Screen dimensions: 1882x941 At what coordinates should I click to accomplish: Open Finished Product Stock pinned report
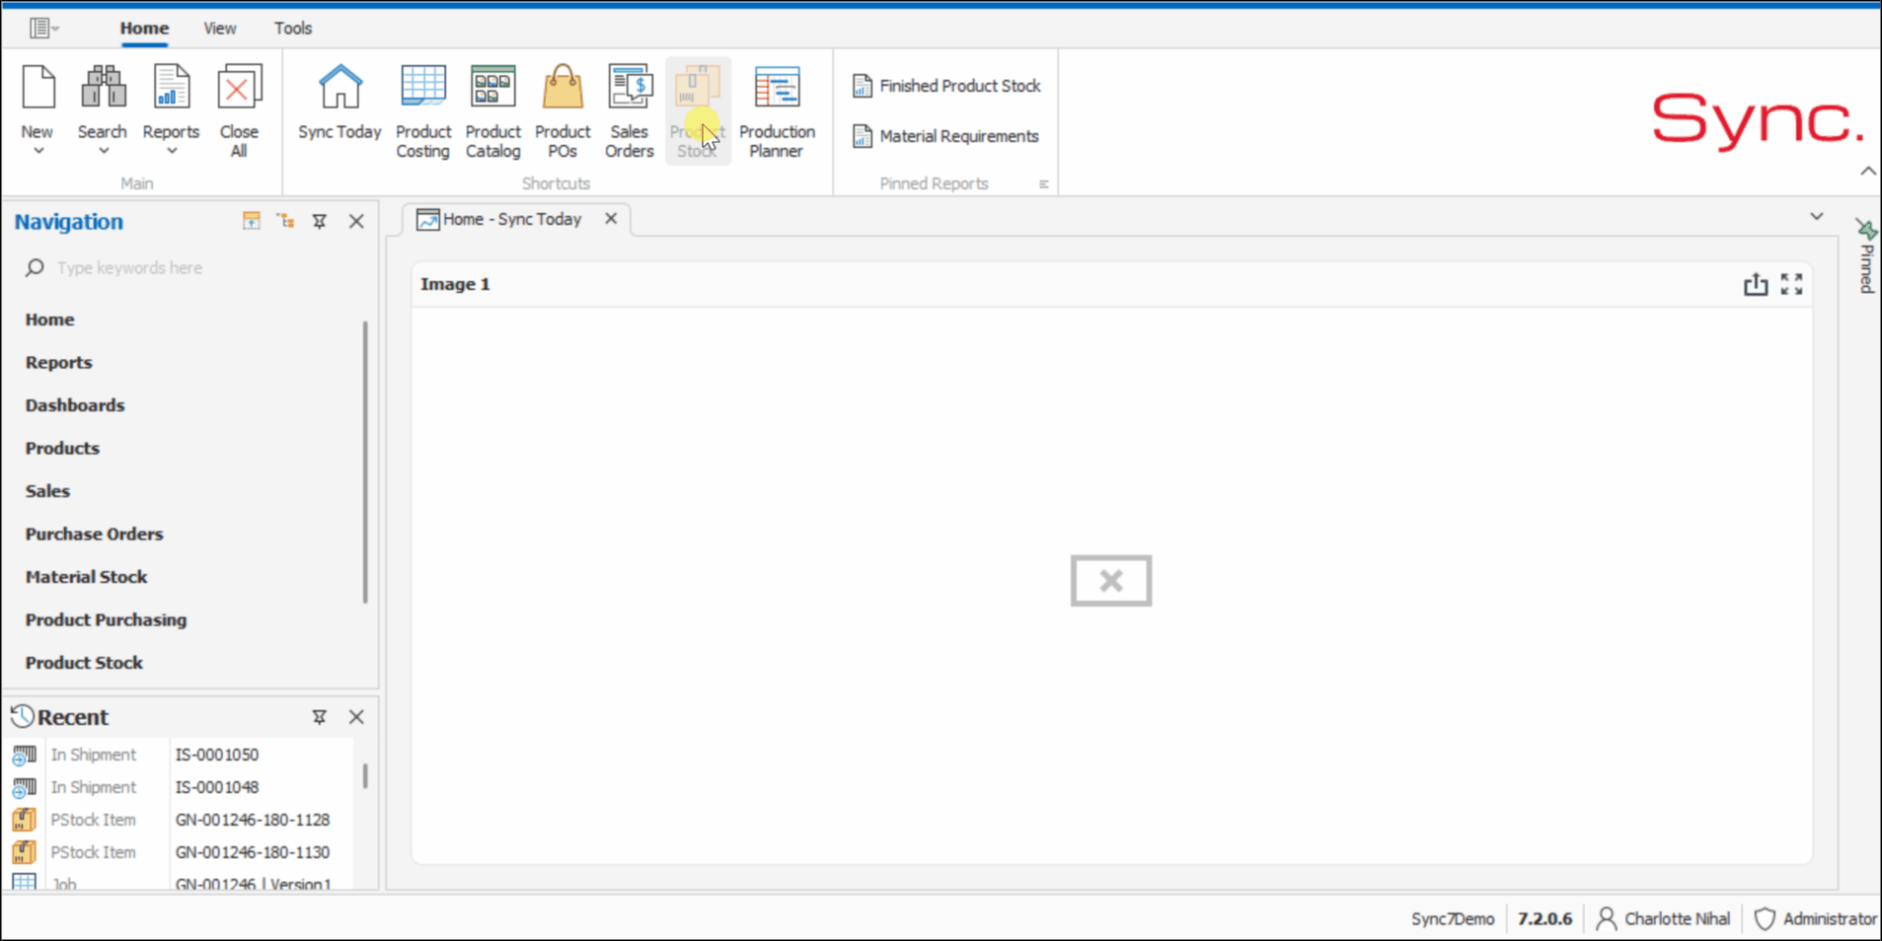tap(946, 86)
